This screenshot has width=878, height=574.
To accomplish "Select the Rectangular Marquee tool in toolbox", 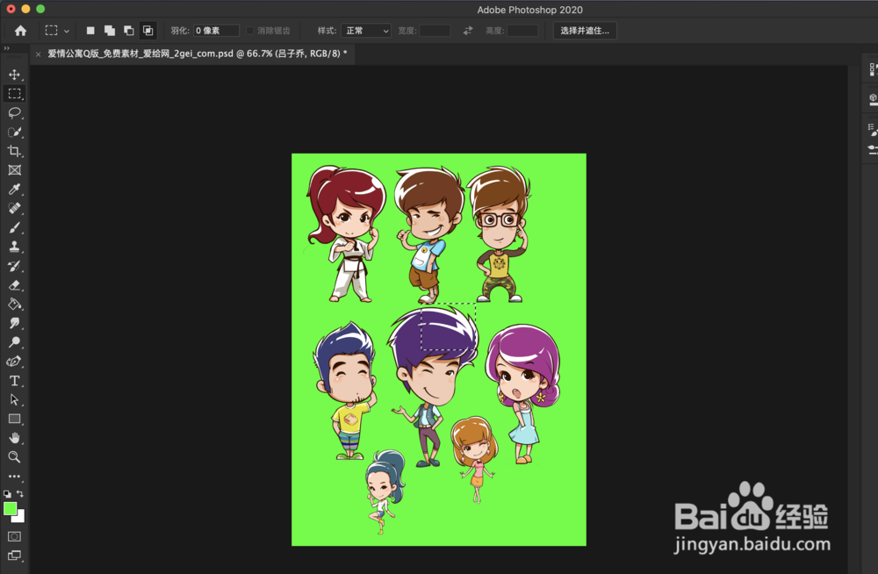I will click(14, 94).
